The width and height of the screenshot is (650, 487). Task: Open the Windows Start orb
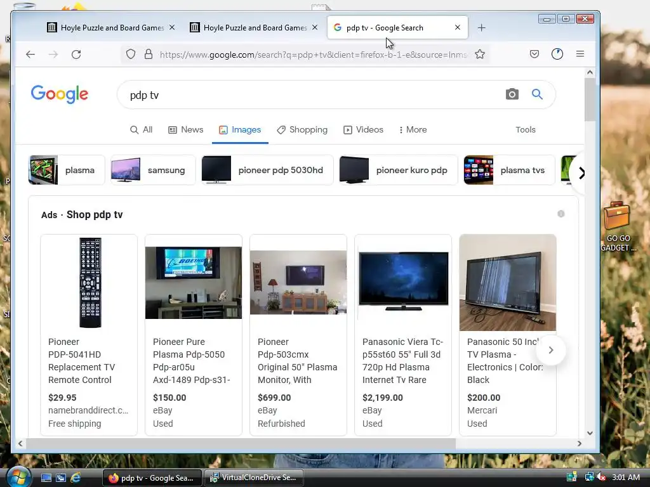17,476
